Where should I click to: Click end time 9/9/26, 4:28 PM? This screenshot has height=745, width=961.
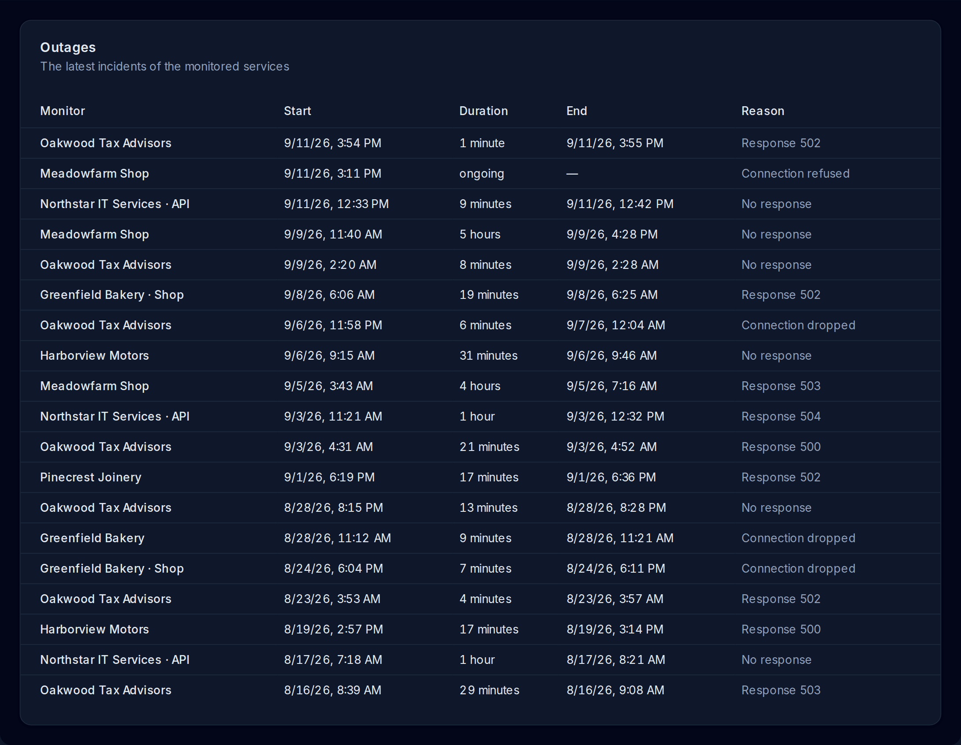point(612,235)
